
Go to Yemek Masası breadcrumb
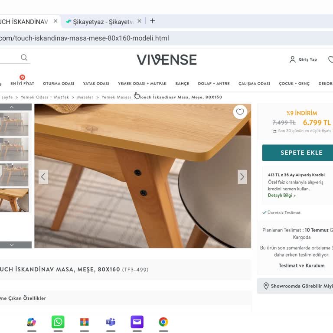116,97
